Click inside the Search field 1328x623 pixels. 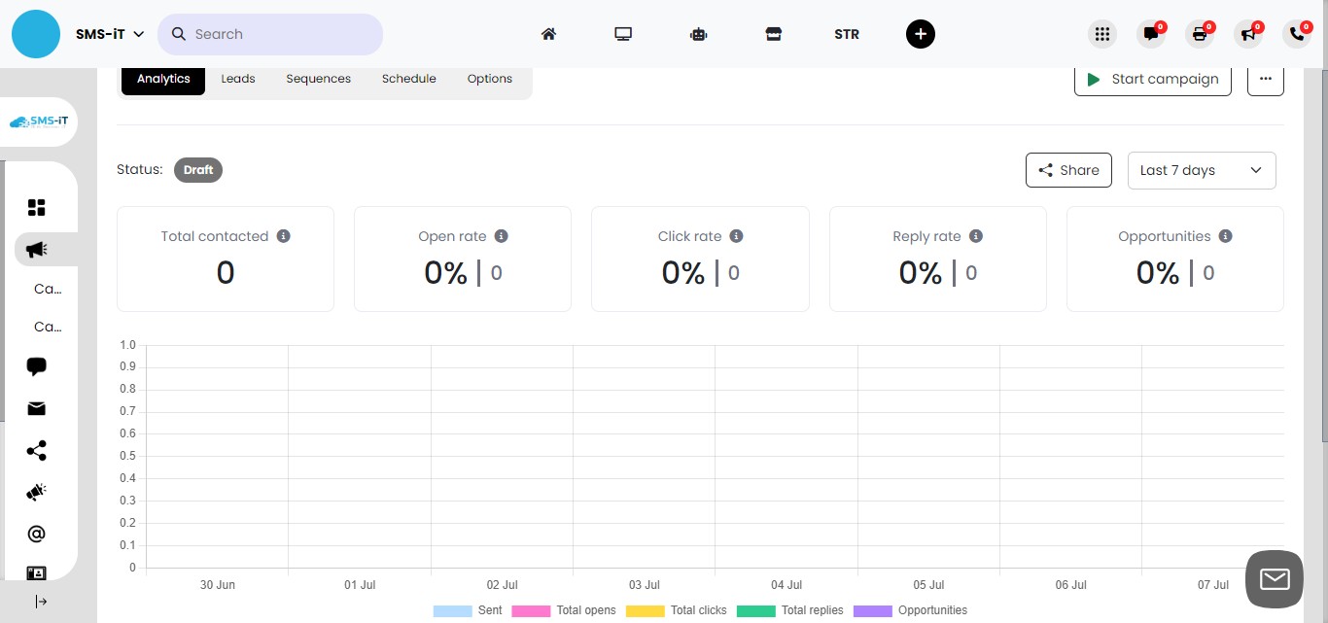[x=270, y=33]
